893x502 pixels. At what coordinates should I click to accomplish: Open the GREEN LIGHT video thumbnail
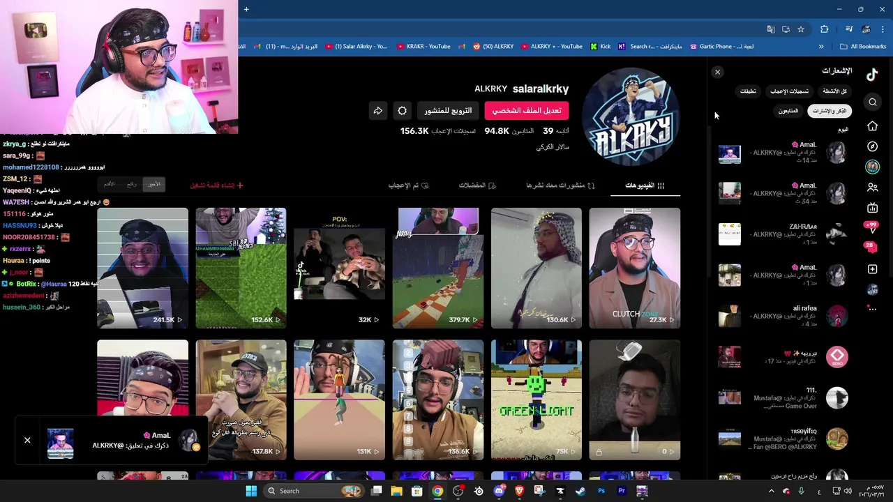(536, 400)
